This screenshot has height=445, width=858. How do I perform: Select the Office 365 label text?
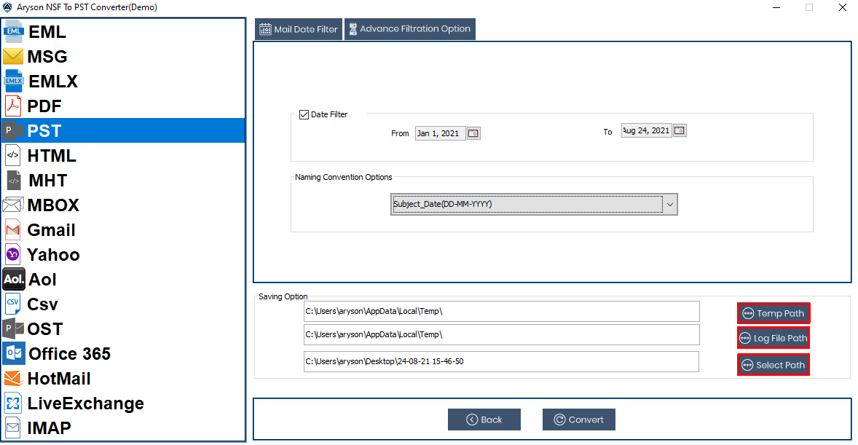coord(69,354)
